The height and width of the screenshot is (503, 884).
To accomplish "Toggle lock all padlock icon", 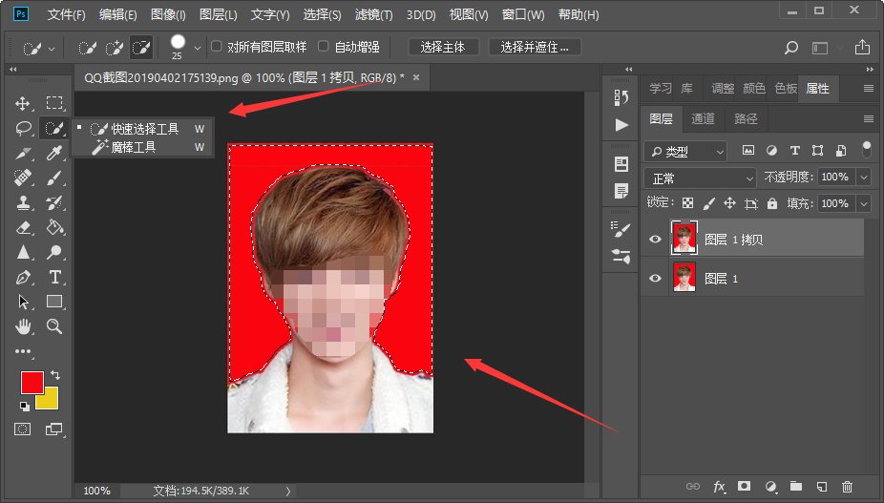I will (771, 203).
